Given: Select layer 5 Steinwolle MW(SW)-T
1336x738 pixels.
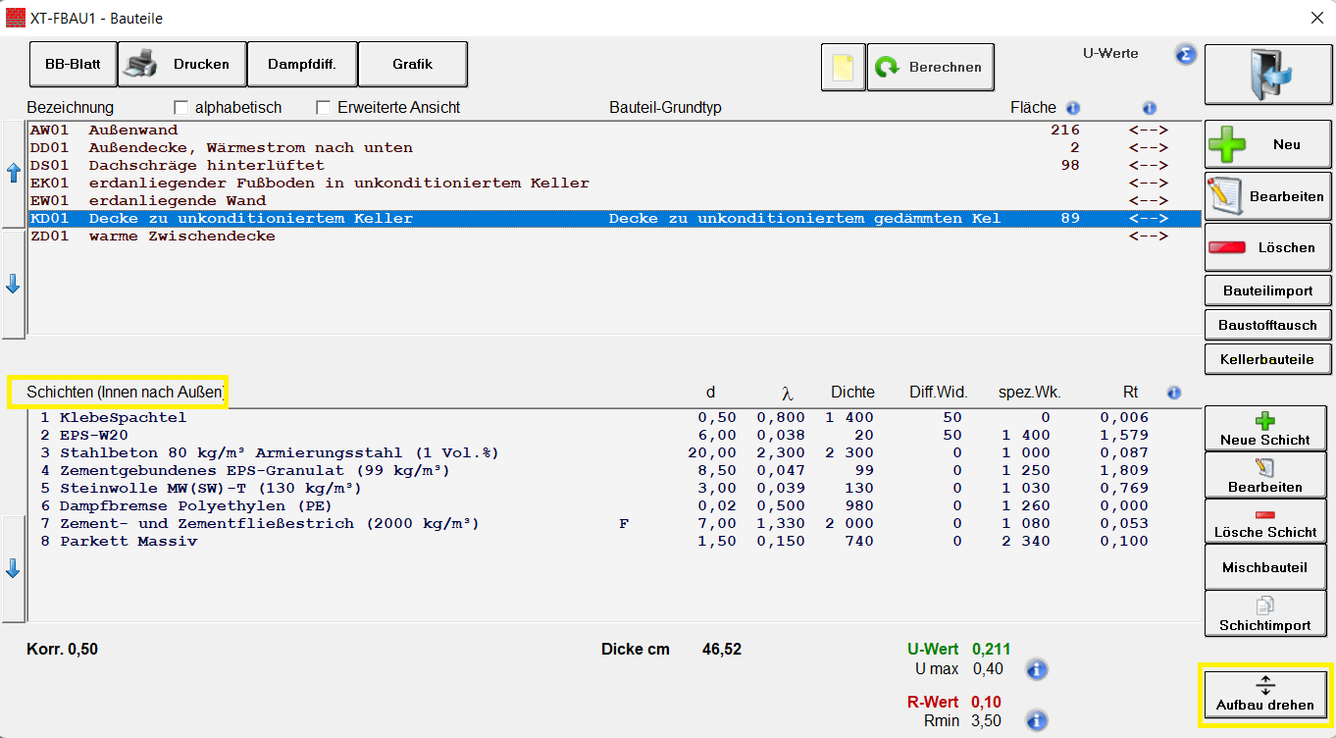Looking at the screenshot, I should [x=615, y=489].
